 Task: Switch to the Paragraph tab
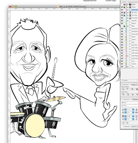135,99
